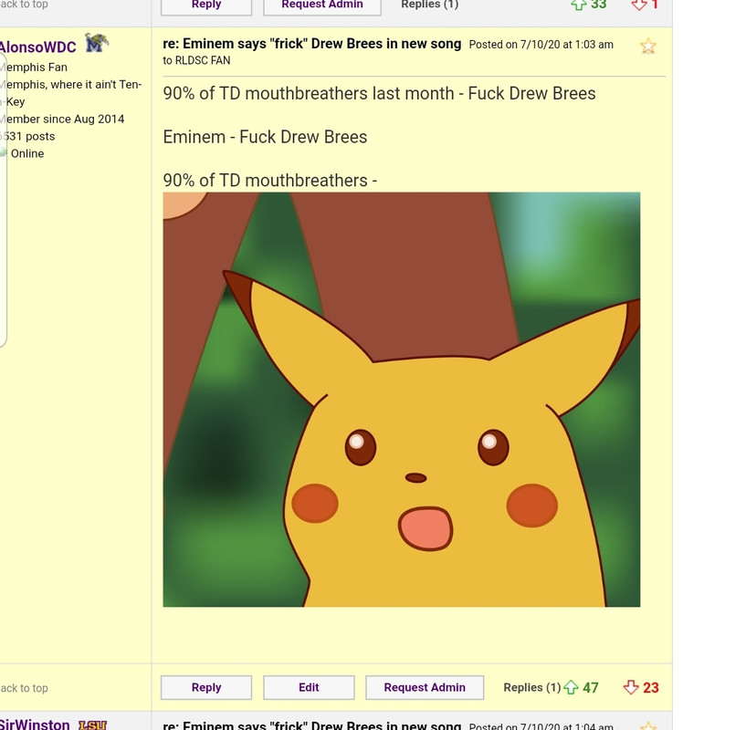
Task: Click the Memphis Tigers logo beside AlonsoWDC
Action: click(97, 43)
